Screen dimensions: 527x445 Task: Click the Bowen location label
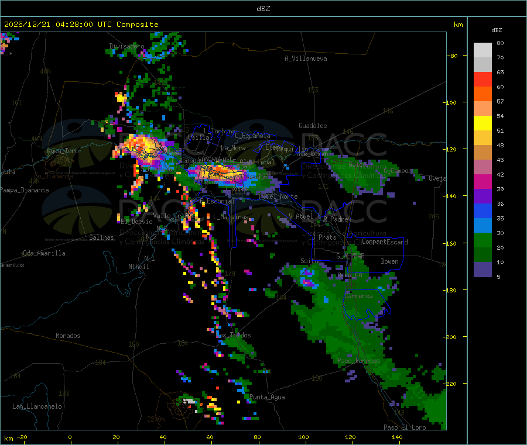point(389,261)
